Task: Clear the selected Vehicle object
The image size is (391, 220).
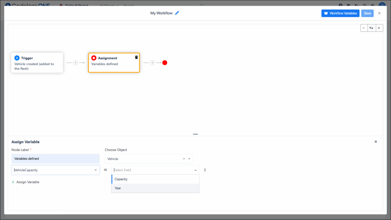Action: [184, 159]
